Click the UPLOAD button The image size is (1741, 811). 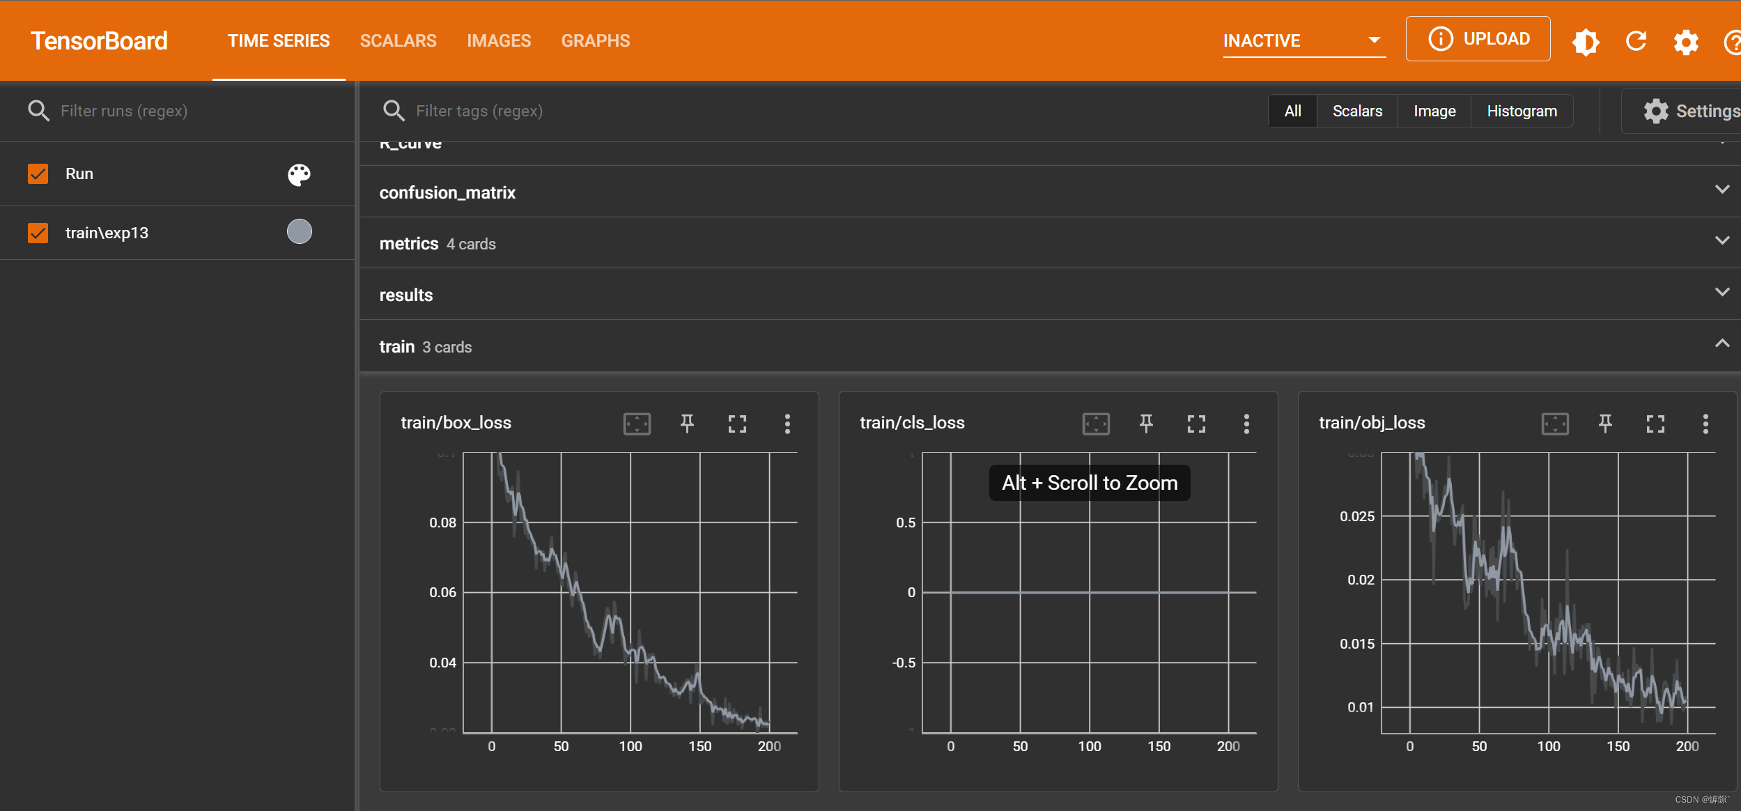point(1478,39)
